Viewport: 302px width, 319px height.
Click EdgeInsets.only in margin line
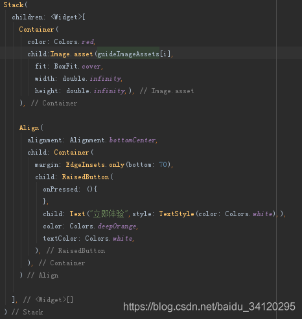coord(95,165)
